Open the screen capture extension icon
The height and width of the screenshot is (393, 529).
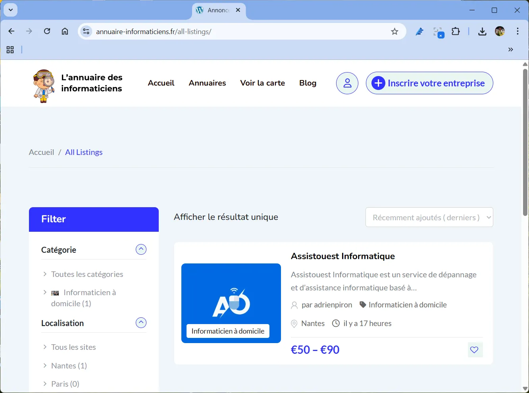coord(439,32)
